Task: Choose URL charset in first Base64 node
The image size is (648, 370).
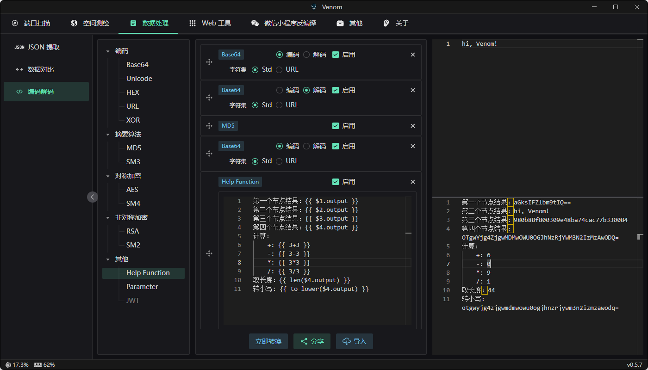Action: (x=279, y=69)
